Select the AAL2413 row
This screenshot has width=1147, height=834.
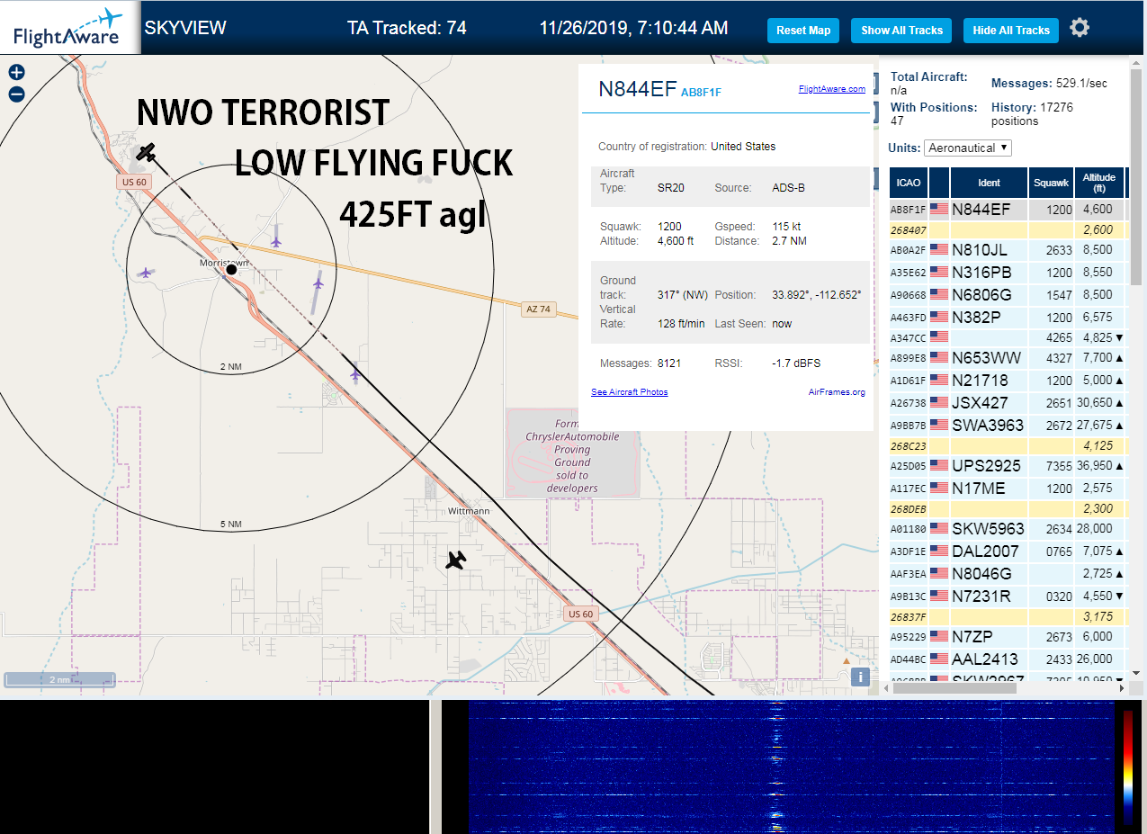click(x=1008, y=659)
